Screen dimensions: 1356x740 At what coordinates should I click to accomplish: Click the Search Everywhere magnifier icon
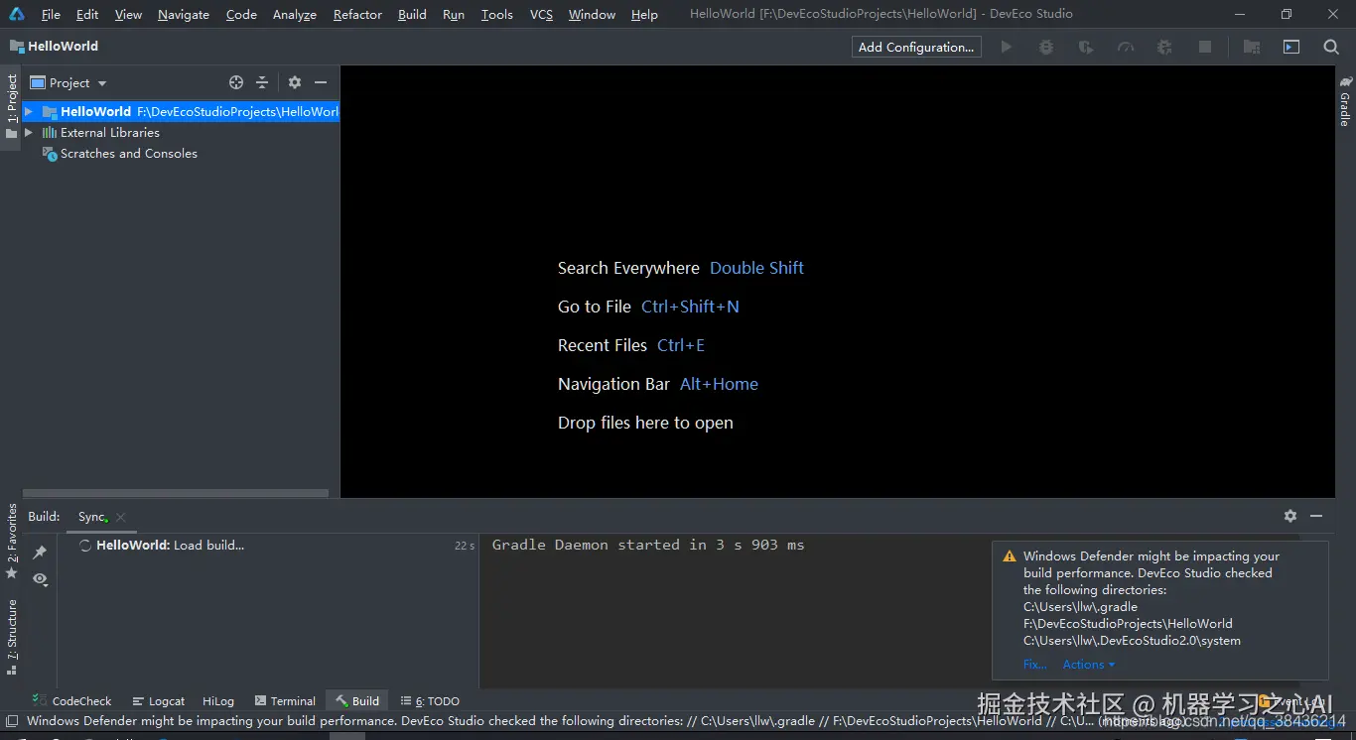point(1331,47)
